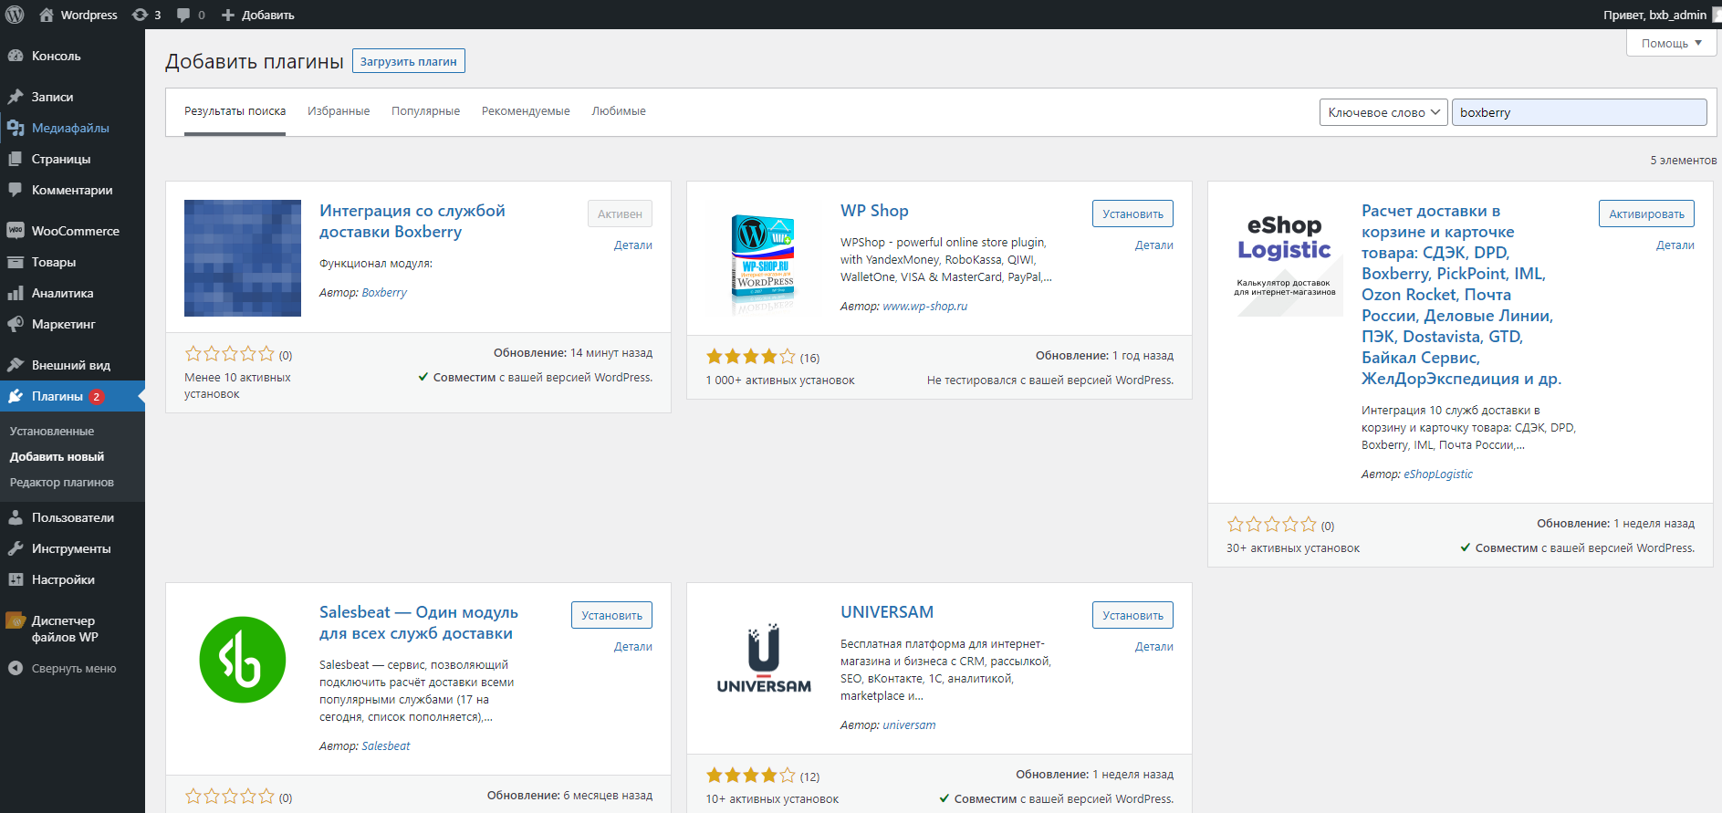Screen dimensions: 1722x813
Task: Select Добавить новый submenu item
Action: tap(57, 456)
